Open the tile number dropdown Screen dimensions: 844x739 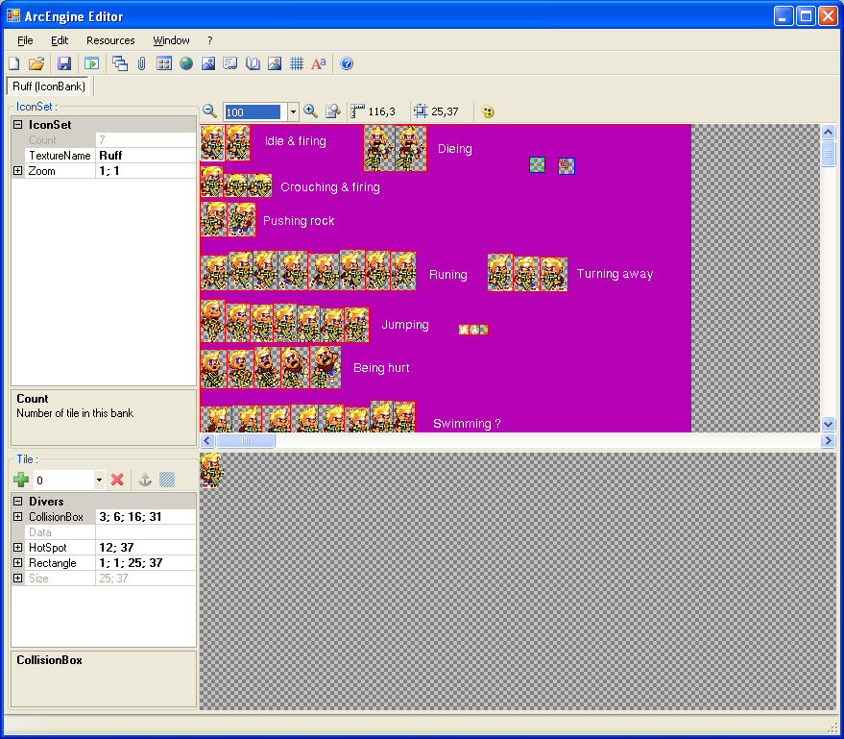(99, 480)
